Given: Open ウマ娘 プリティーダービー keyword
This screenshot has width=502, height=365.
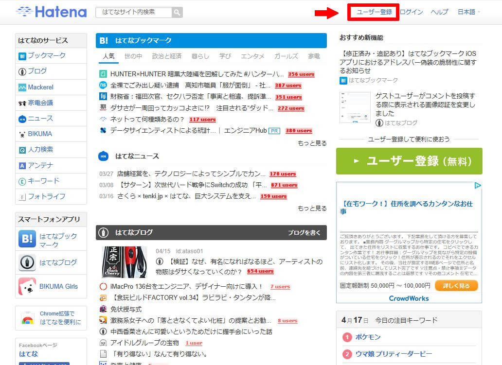Looking at the screenshot, I should point(394,354).
